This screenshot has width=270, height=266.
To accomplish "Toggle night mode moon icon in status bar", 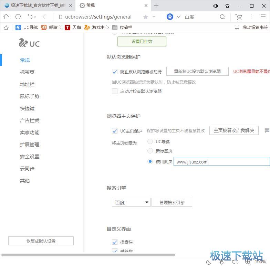I will (x=209, y=262).
